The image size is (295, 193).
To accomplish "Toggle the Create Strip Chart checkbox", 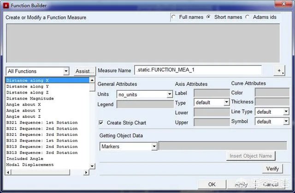I will tap(101, 123).
